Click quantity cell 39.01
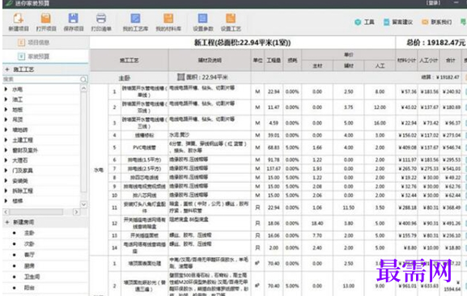 [x=274, y=135]
